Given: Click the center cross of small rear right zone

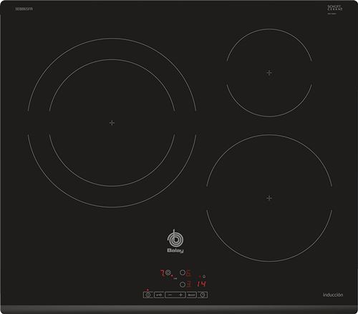Looking at the screenshot, I should 269,73.
